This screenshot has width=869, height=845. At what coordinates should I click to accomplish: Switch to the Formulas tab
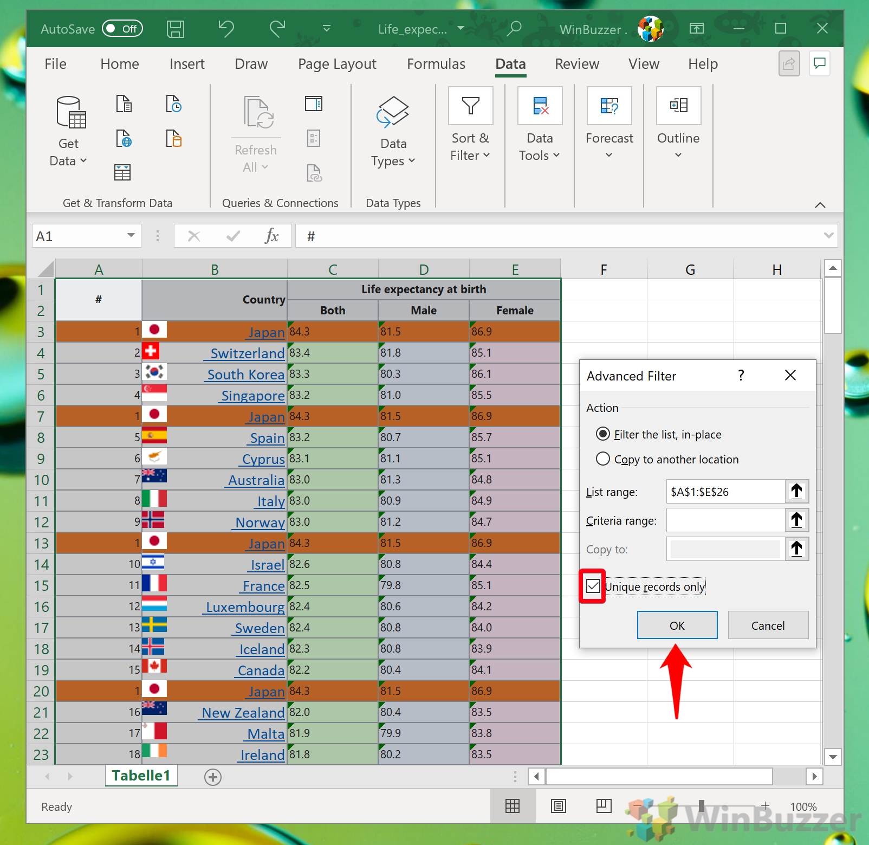436,64
